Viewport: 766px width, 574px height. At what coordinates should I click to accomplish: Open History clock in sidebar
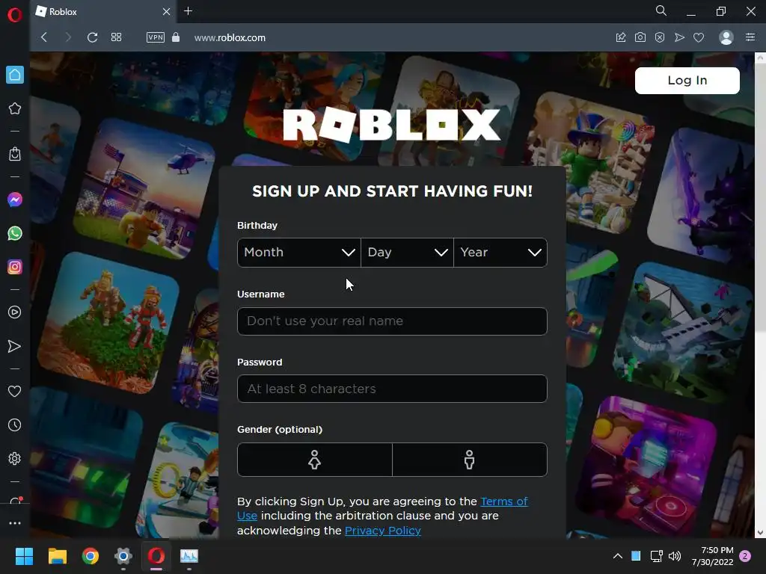15,425
